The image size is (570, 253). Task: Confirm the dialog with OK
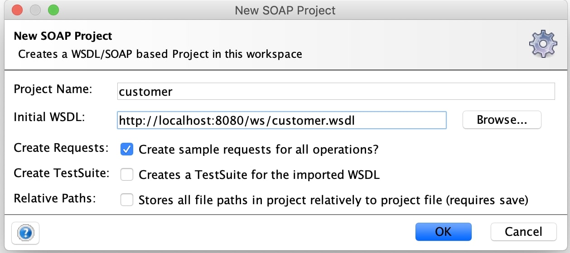[x=443, y=232]
